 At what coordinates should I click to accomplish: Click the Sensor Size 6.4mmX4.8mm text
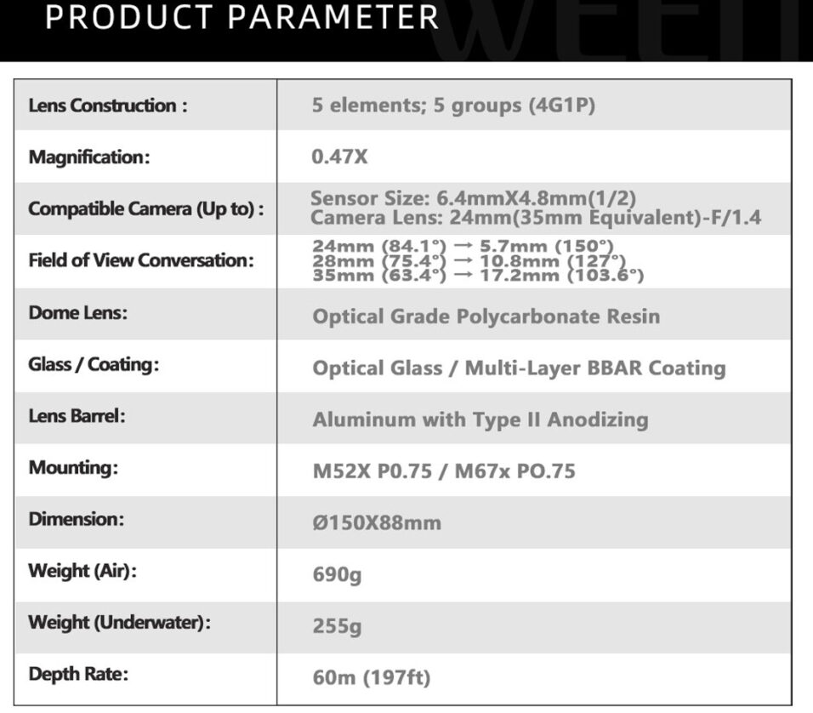tap(474, 198)
